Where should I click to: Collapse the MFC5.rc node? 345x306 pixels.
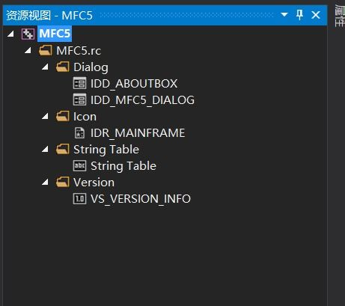[28, 51]
